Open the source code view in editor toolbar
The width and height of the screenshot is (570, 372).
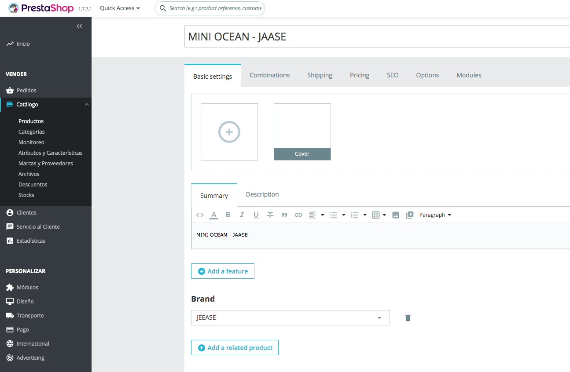tap(200, 215)
